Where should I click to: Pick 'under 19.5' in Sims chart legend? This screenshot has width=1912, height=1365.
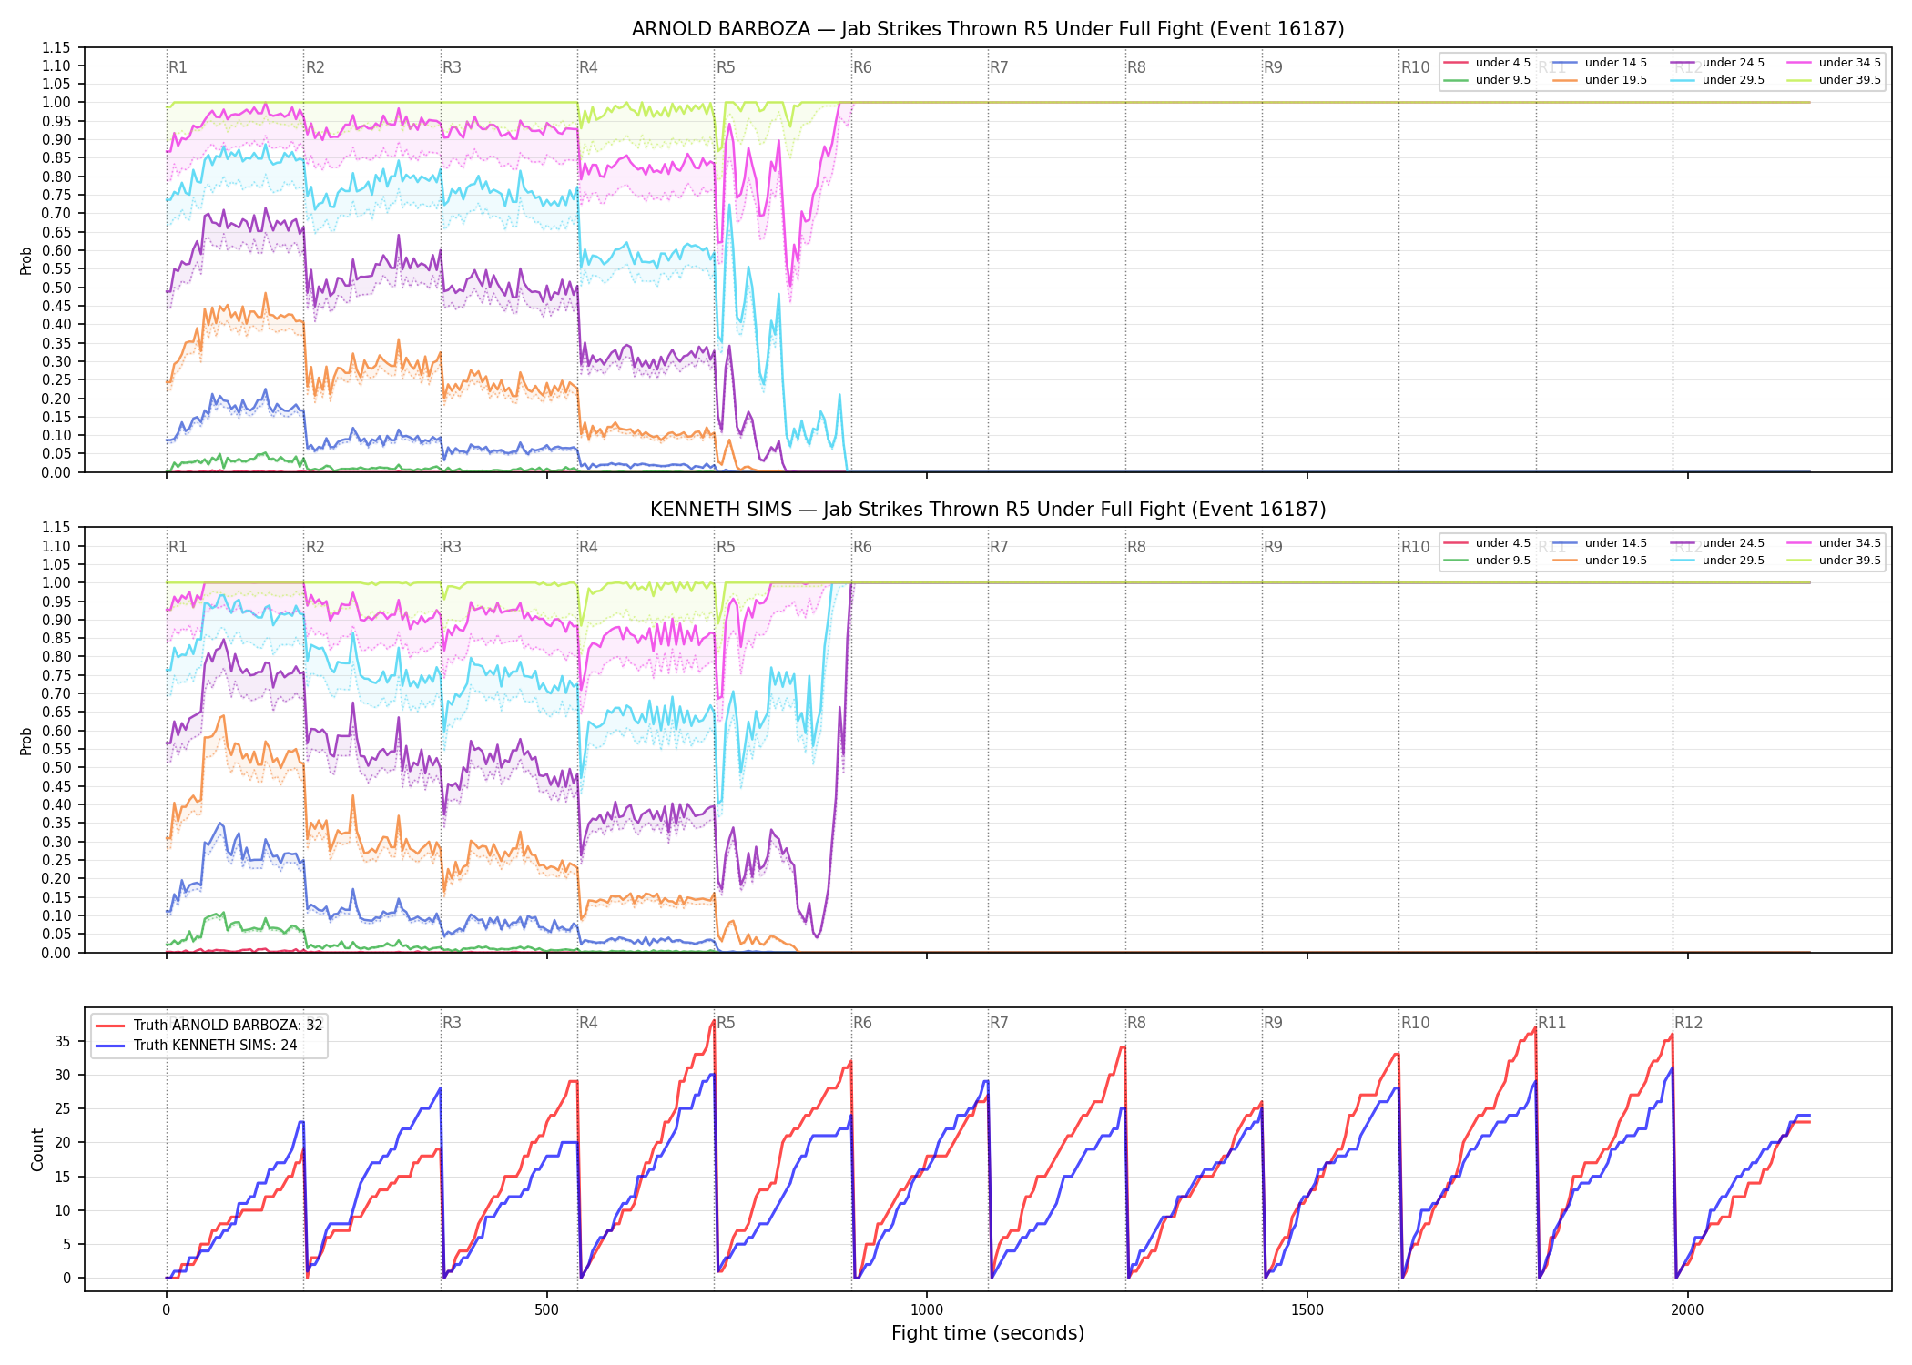point(1601,561)
